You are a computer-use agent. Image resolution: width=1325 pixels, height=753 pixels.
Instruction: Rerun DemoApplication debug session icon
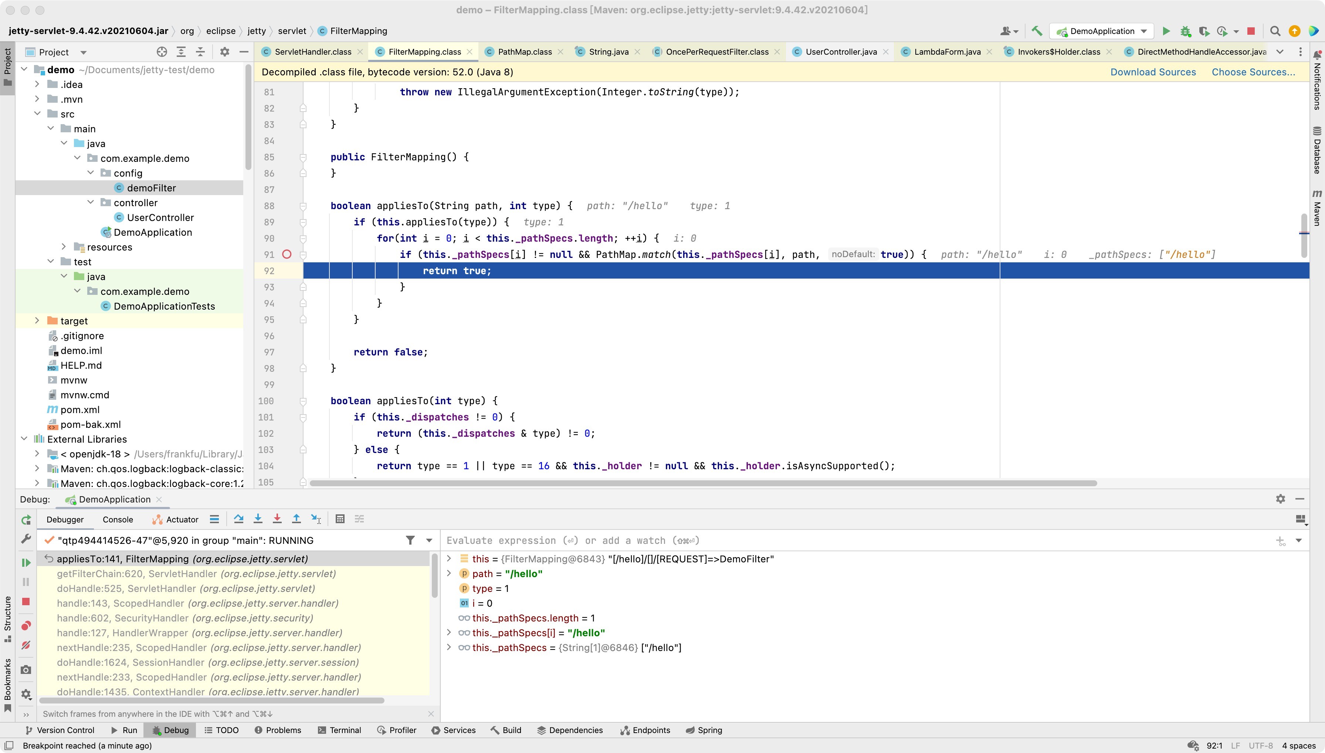point(26,520)
